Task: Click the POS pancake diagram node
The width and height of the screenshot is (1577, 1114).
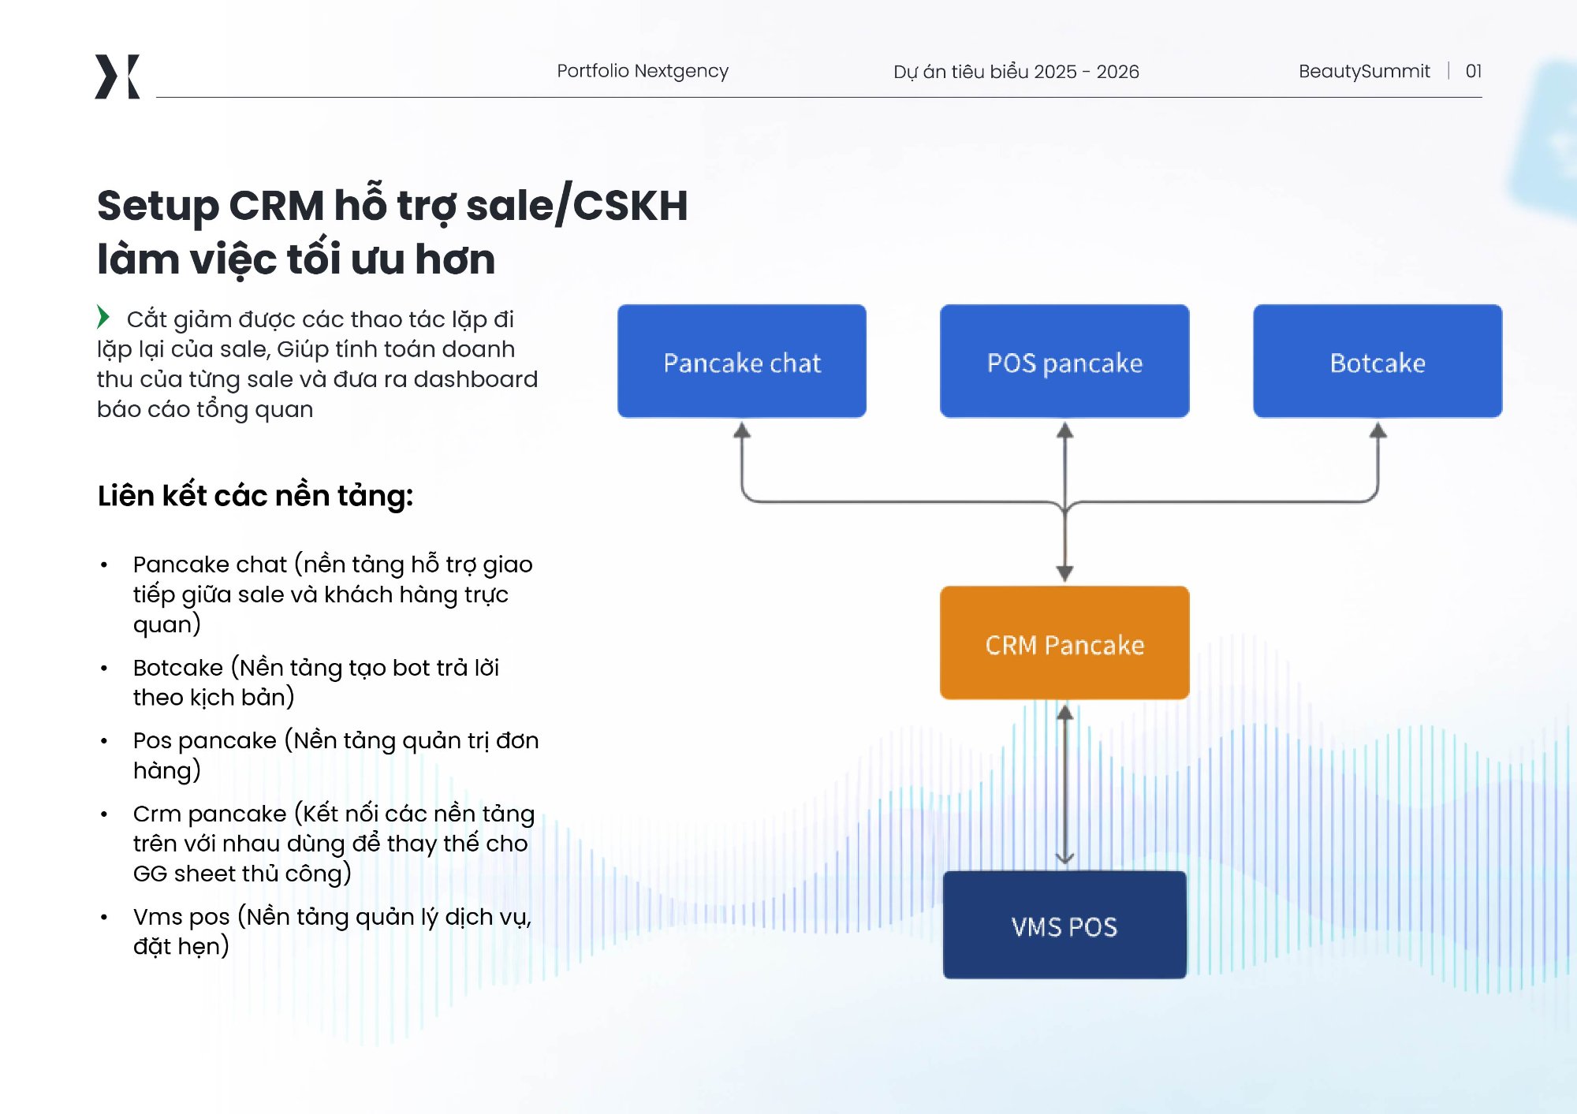Action: click(x=1064, y=363)
